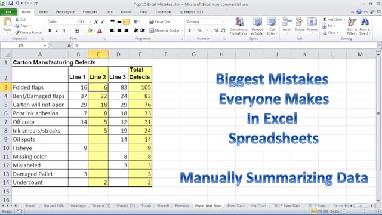Open Cell Styles gallery
Image resolution: width=382 pixels, height=215 pixels.
pos(272,26)
